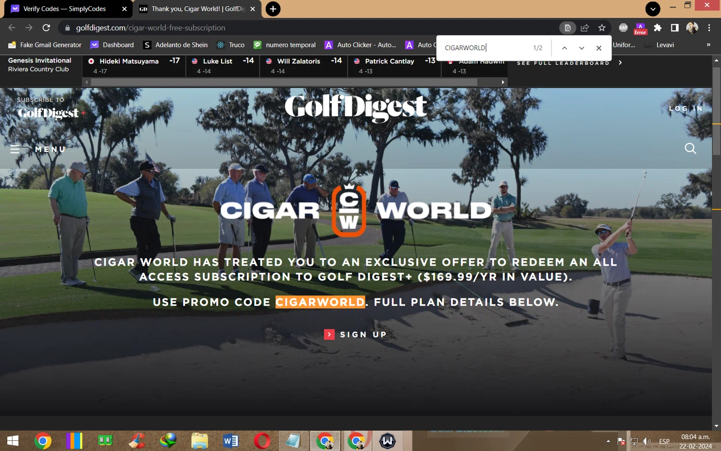Open the tab search dropdown arrow

pyautogui.click(x=653, y=9)
